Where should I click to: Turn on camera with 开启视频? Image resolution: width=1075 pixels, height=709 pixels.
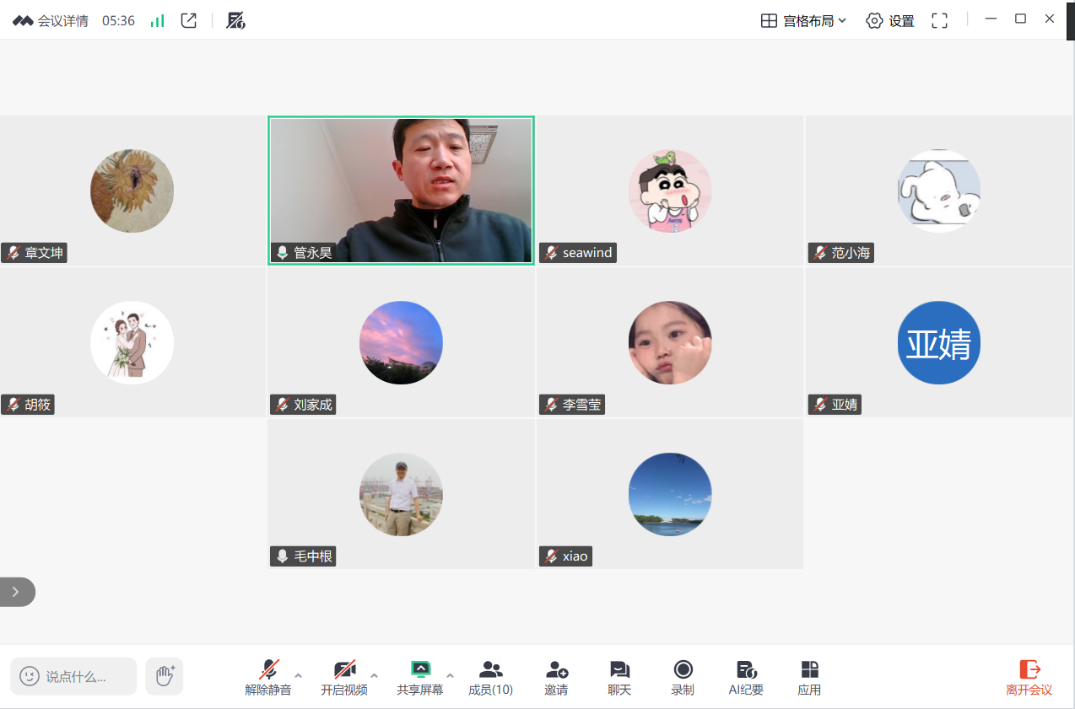click(x=343, y=677)
